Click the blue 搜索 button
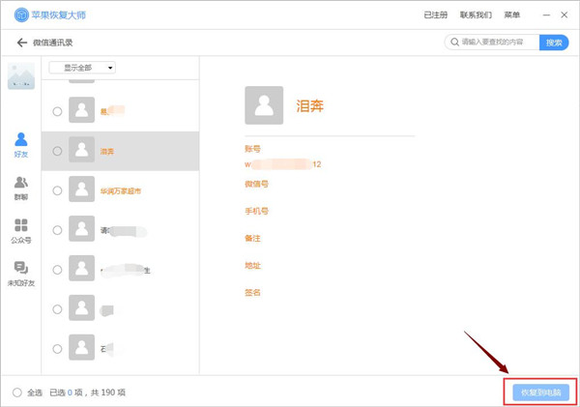 pos(554,43)
